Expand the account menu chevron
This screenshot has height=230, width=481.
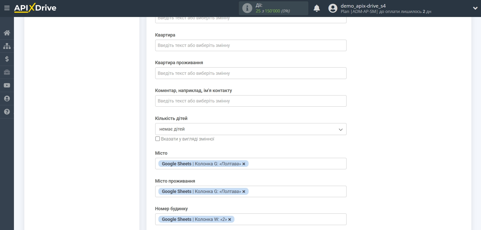475,8
